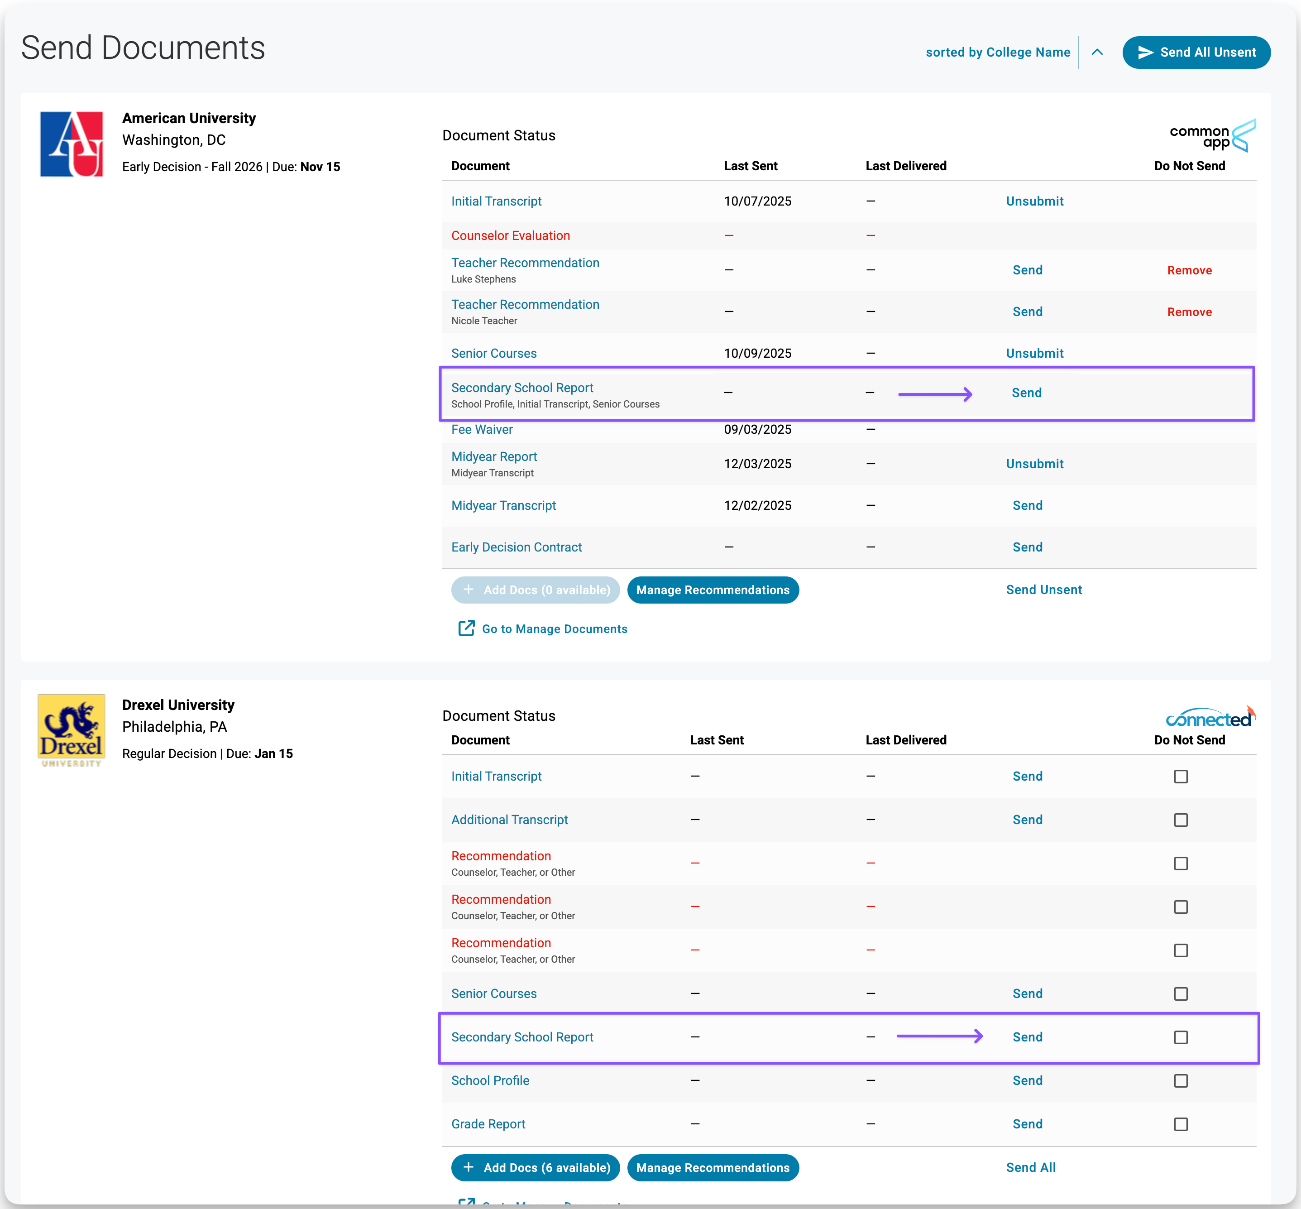The image size is (1301, 1209).
Task: Click paper plane icon on Send All Unsent
Action: click(1145, 53)
